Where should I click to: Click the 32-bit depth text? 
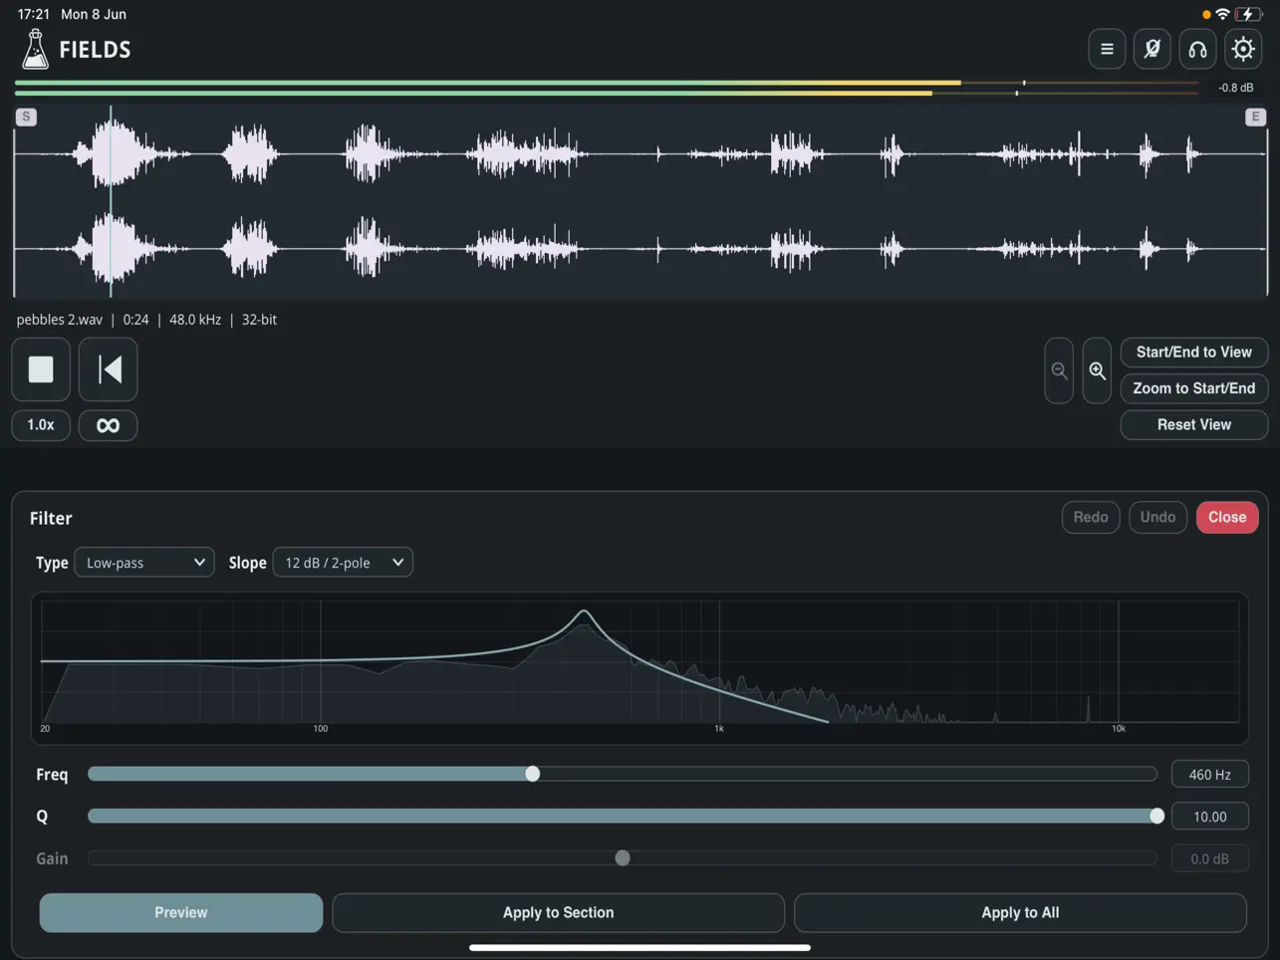259,320
